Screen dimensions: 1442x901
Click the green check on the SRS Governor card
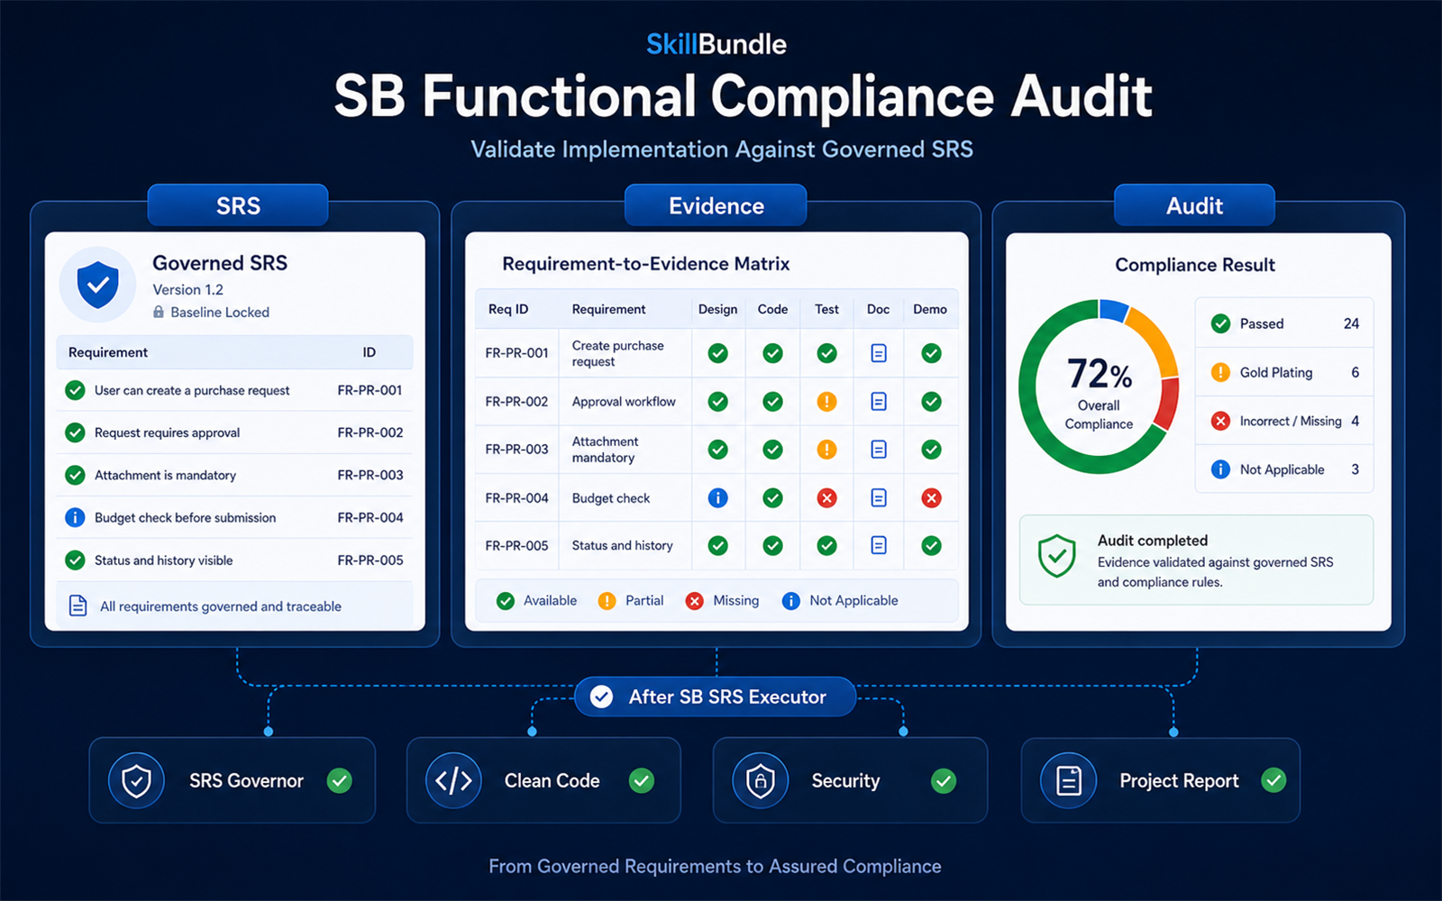(339, 780)
